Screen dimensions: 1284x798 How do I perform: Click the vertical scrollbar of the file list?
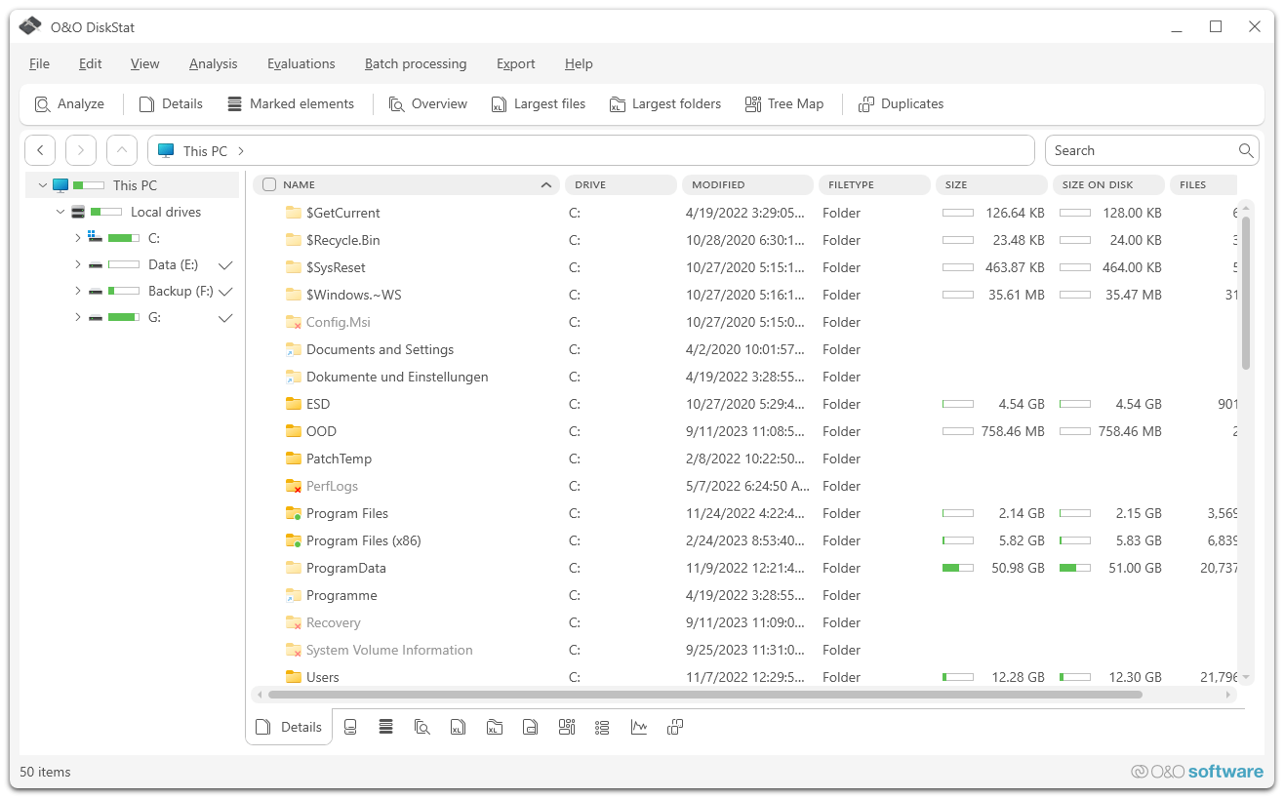pyautogui.click(x=1246, y=293)
